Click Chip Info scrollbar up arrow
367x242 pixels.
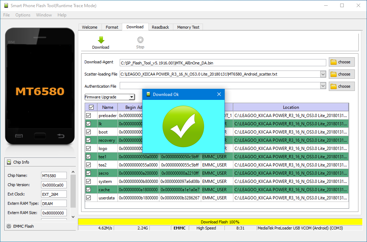(73, 172)
